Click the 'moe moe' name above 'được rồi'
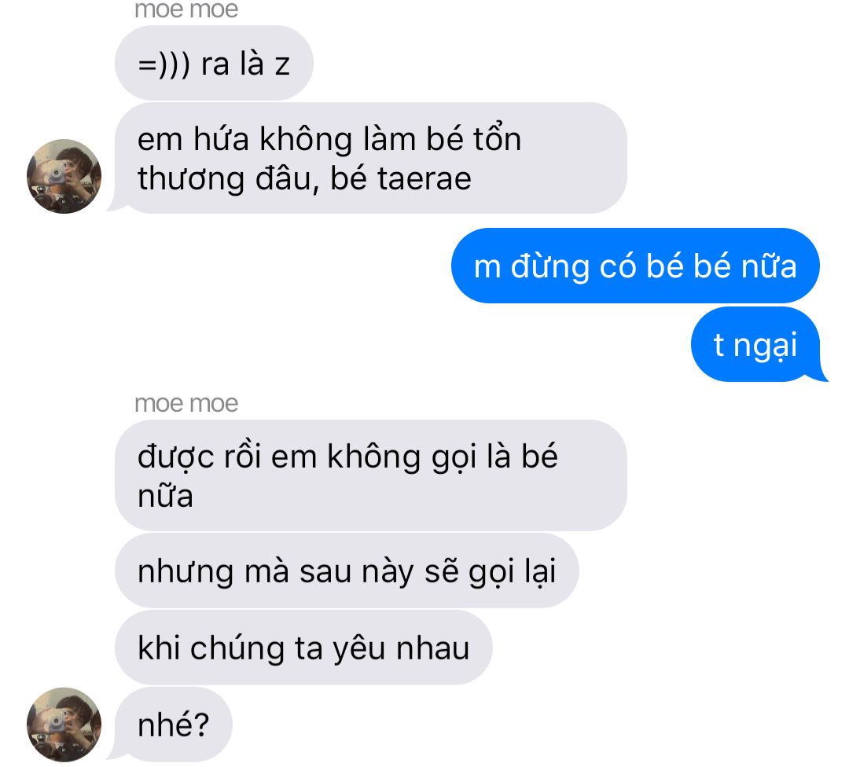Image resolution: width=849 pixels, height=767 pixels. click(186, 403)
